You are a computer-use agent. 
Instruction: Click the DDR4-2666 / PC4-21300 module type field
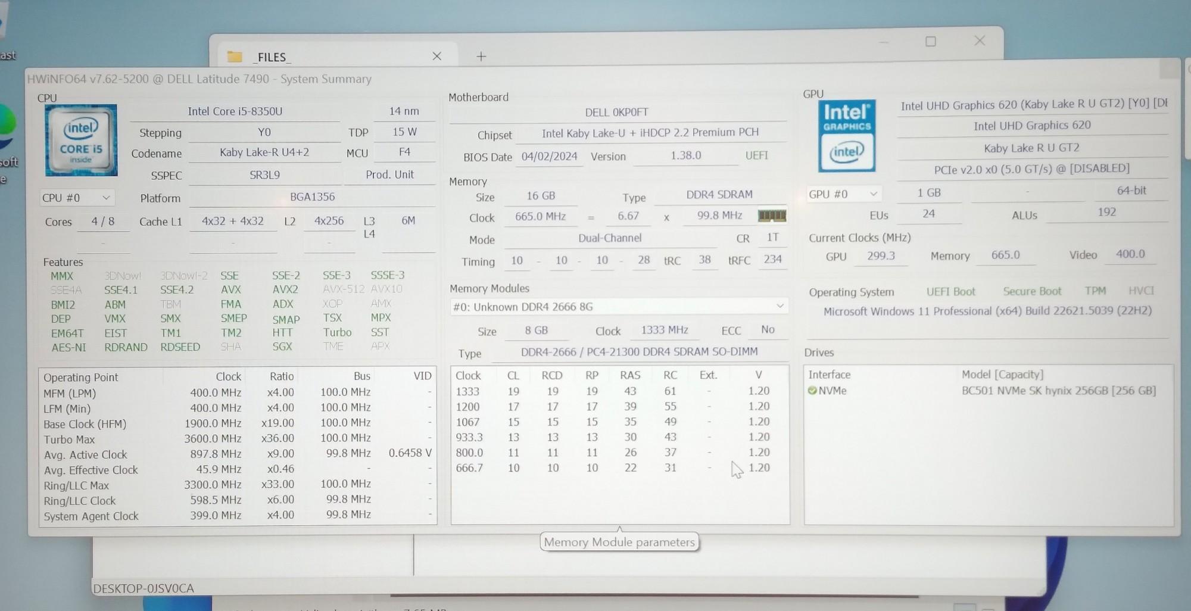[x=639, y=352]
